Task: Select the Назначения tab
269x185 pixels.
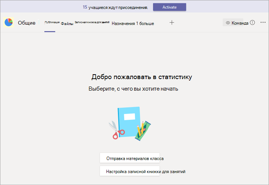Action: pos(123,23)
